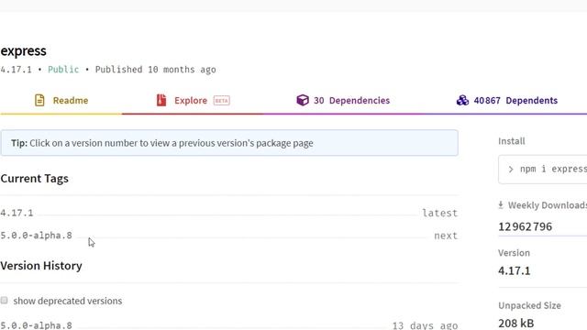
Task: Click the Weekly Downloads arrow icon
Action: (x=501, y=205)
